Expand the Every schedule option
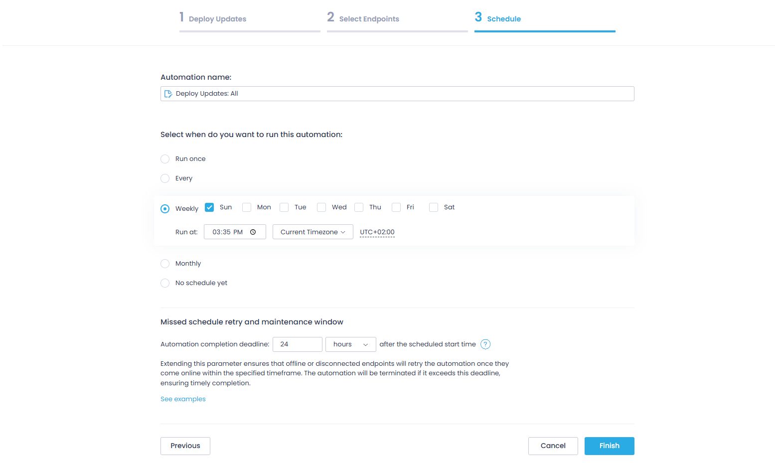Screen dimensions: 775x467 point(165,178)
